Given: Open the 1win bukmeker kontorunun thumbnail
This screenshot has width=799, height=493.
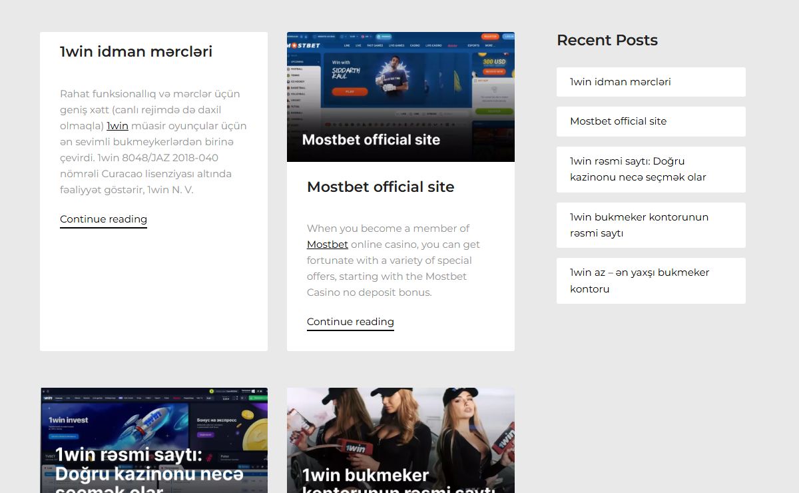Looking at the screenshot, I should [401, 440].
